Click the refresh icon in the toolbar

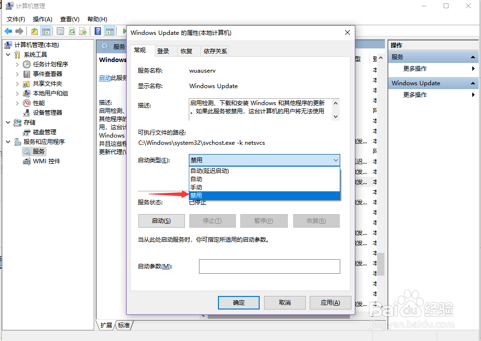pyautogui.click(x=72, y=31)
